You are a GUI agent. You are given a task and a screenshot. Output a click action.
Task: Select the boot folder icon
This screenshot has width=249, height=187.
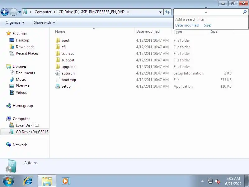[x=58, y=41]
